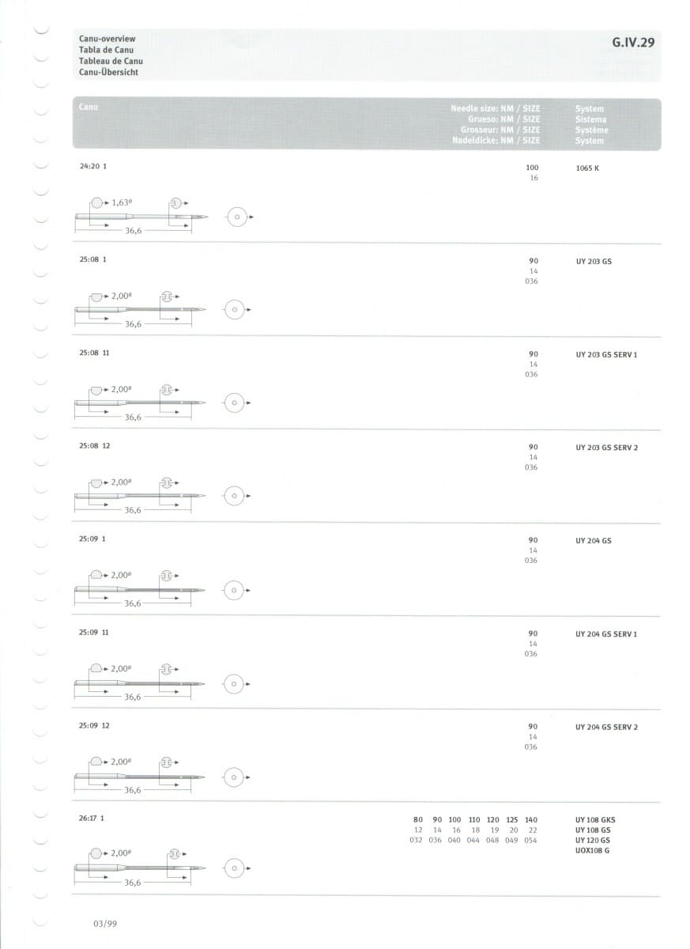The width and height of the screenshot is (690, 949).
Task: Click the needle diagram for 25:09 1
Action: coord(141,589)
